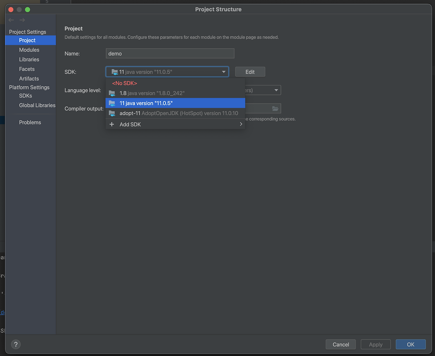
Task: Open the Problems section
Action: (31, 122)
